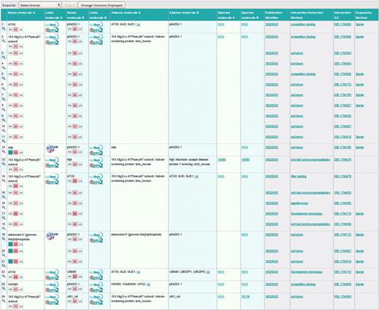Expand ATX3 aliases [+] in row 1

tap(138, 25)
